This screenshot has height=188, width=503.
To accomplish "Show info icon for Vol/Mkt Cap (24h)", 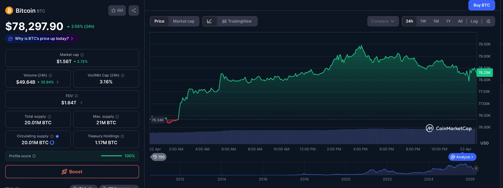I will (123, 75).
